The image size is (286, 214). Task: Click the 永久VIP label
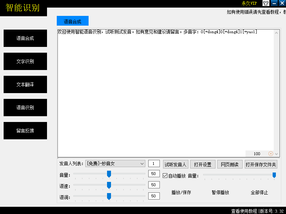pos(249,3)
